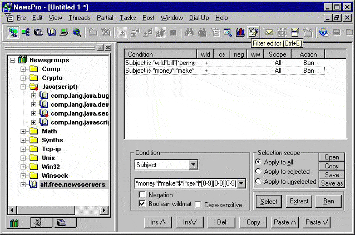Click the wildmat pattern text field
Viewport: 355px width, 235px height.
point(186,183)
